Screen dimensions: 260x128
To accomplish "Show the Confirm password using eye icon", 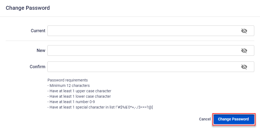I will [244, 67].
